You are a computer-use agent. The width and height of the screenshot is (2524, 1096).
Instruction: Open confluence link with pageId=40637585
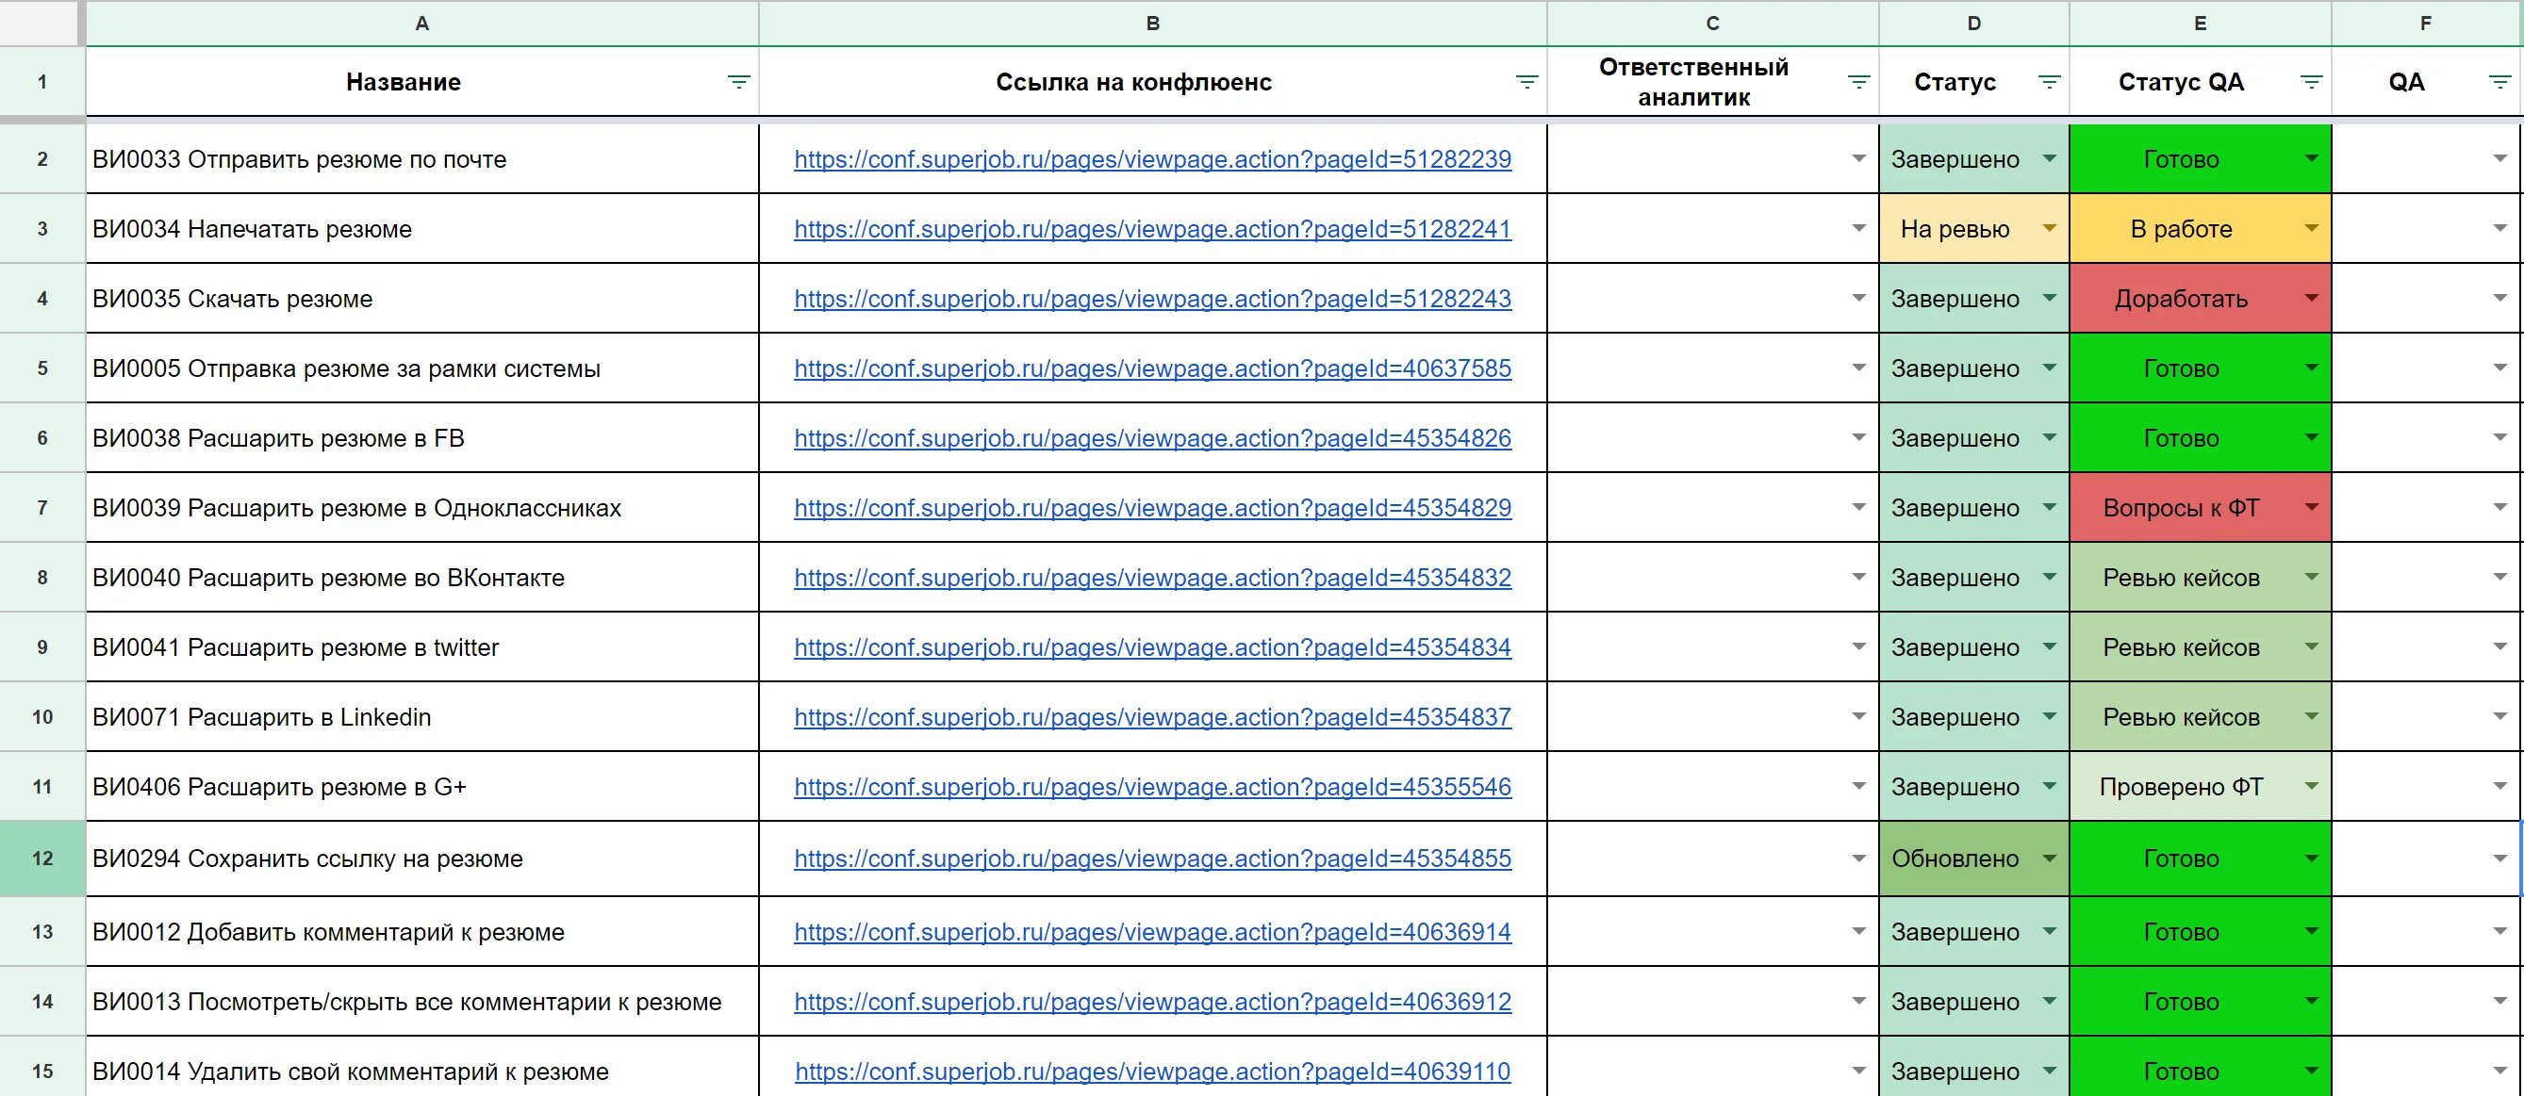(x=1152, y=368)
